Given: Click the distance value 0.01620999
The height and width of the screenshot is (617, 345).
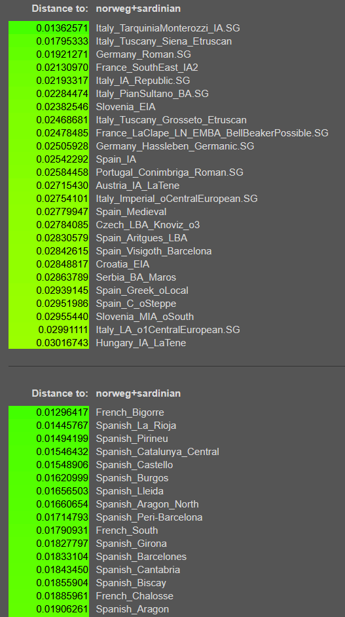Looking at the screenshot, I should (x=62, y=478).
